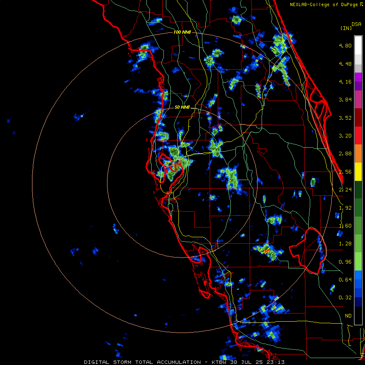The height and width of the screenshot is (365, 365).
Task: Select the 0.32 legend value
Action: point(345,298)
